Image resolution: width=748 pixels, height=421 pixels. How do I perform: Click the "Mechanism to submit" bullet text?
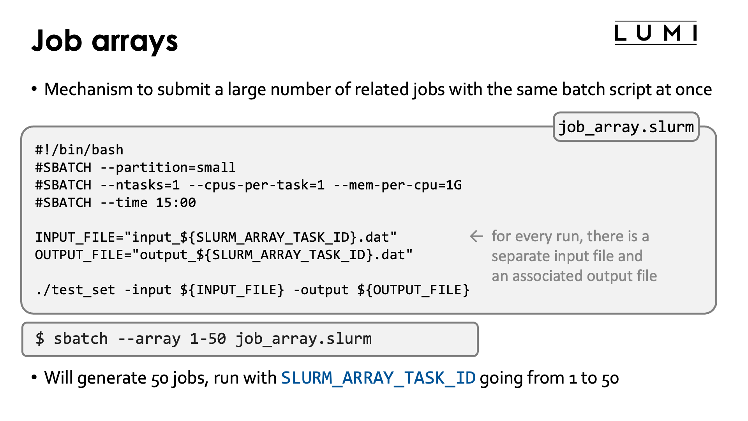click(378, 89)
